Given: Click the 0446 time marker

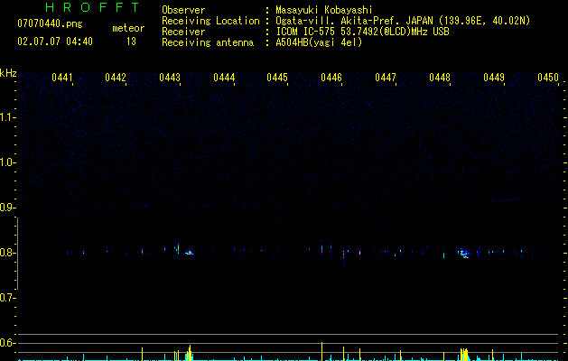Looking at the screenshot, I should point(331,78).
